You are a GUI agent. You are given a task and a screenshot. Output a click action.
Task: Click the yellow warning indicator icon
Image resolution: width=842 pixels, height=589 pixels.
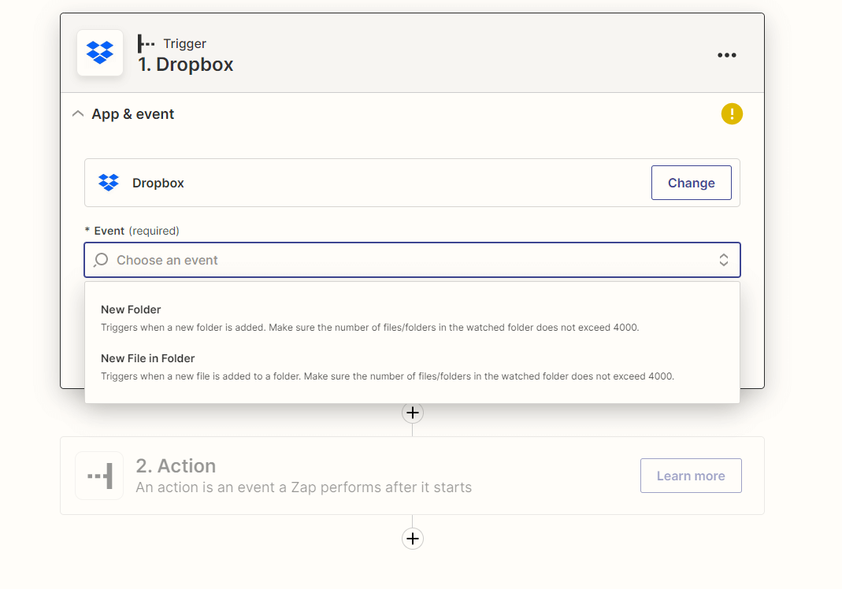732,114
